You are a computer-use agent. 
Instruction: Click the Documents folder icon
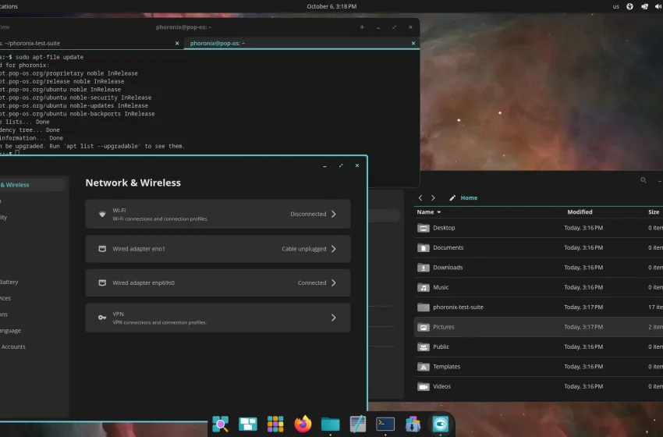424,248
